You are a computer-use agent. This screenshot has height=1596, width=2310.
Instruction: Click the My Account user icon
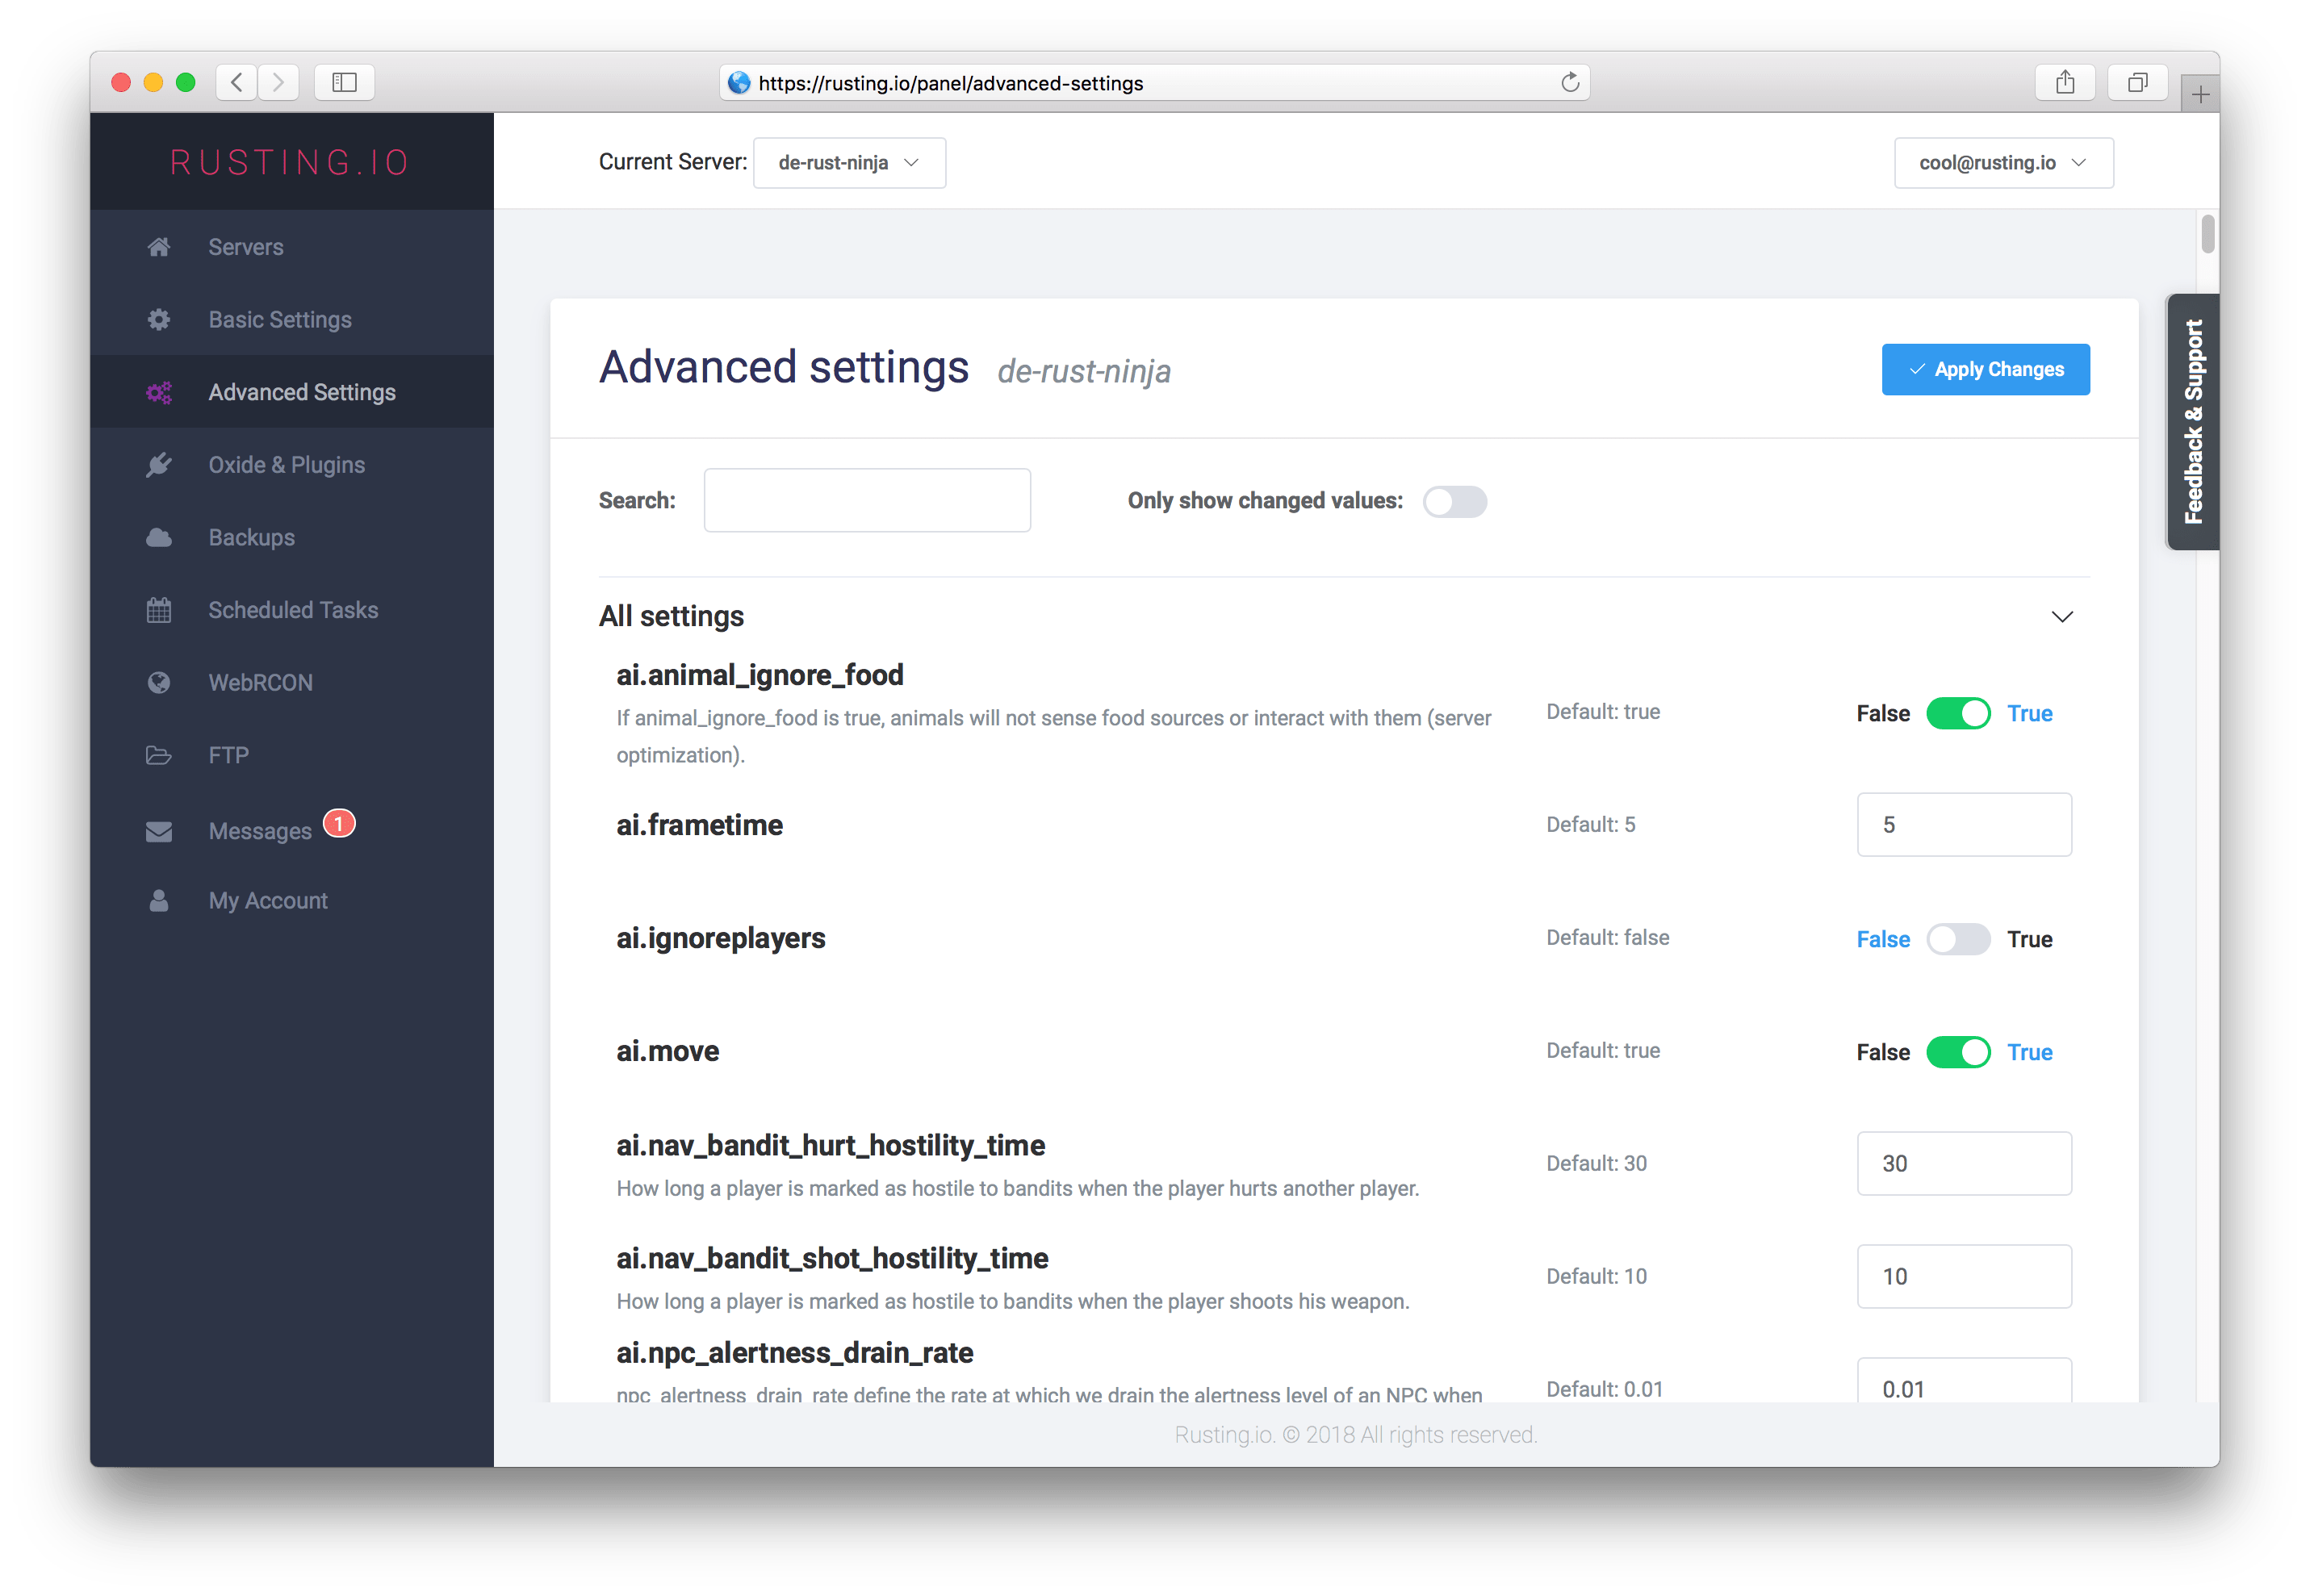click(x=158, y=901)
